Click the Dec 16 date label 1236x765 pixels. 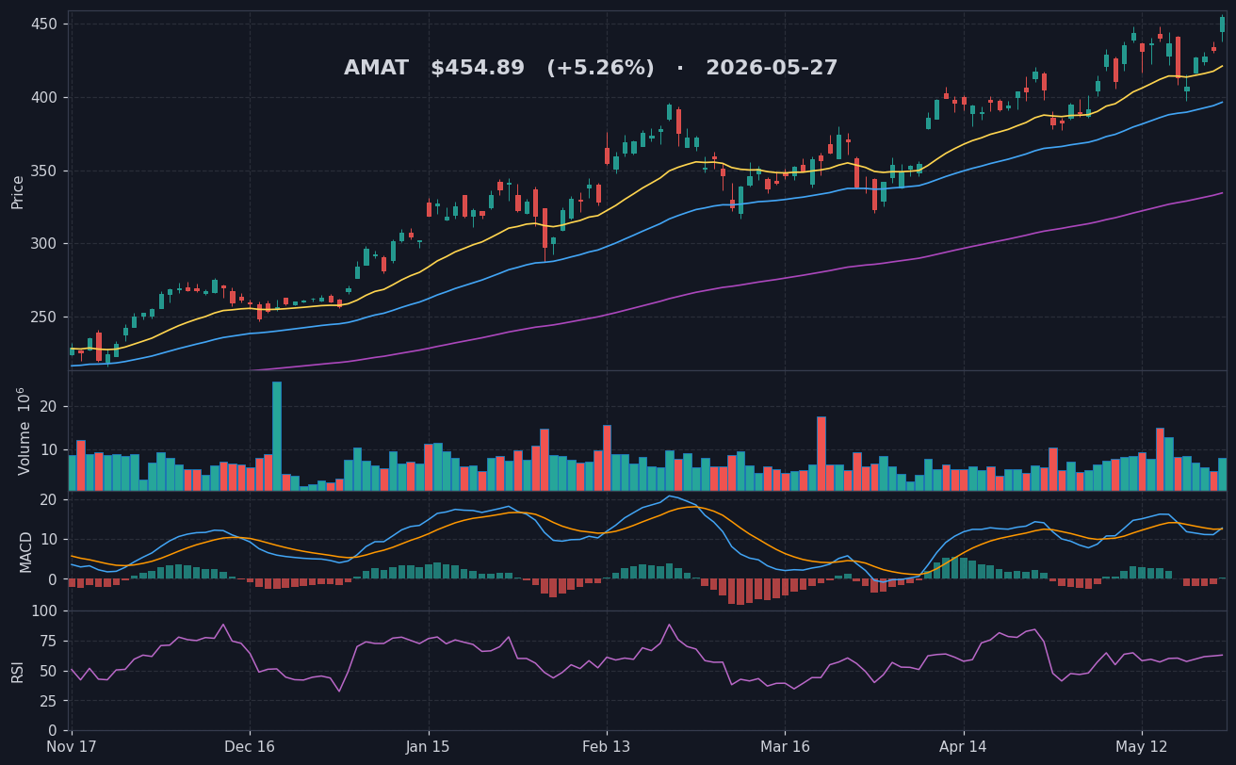pyautogui.click(x=250, y=745)
